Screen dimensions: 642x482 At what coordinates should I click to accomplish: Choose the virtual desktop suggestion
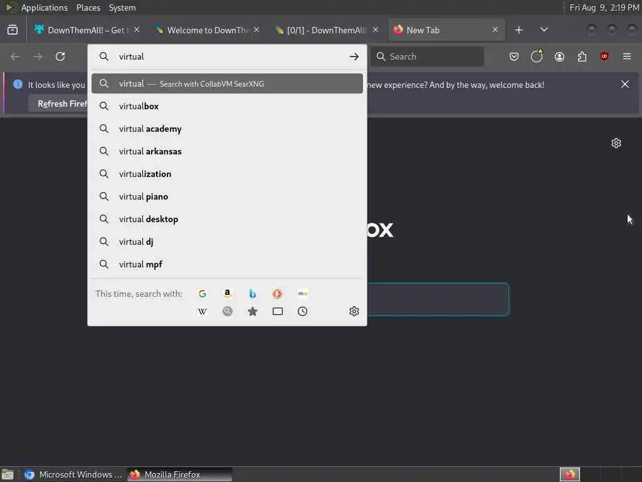[227, 219]
